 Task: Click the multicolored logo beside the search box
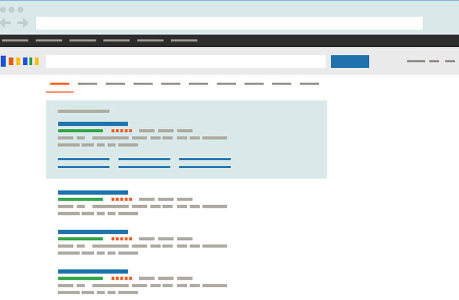pyautogui.click(x=20, y=61)
